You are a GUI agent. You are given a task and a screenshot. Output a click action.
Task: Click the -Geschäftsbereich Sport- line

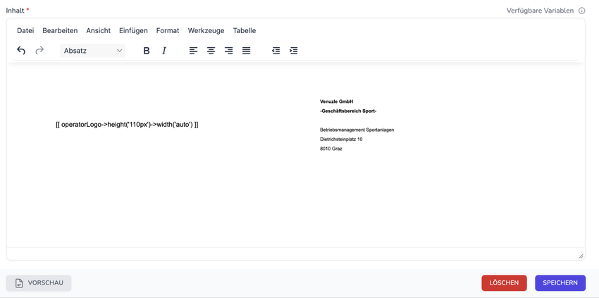[x=348, y=111]
